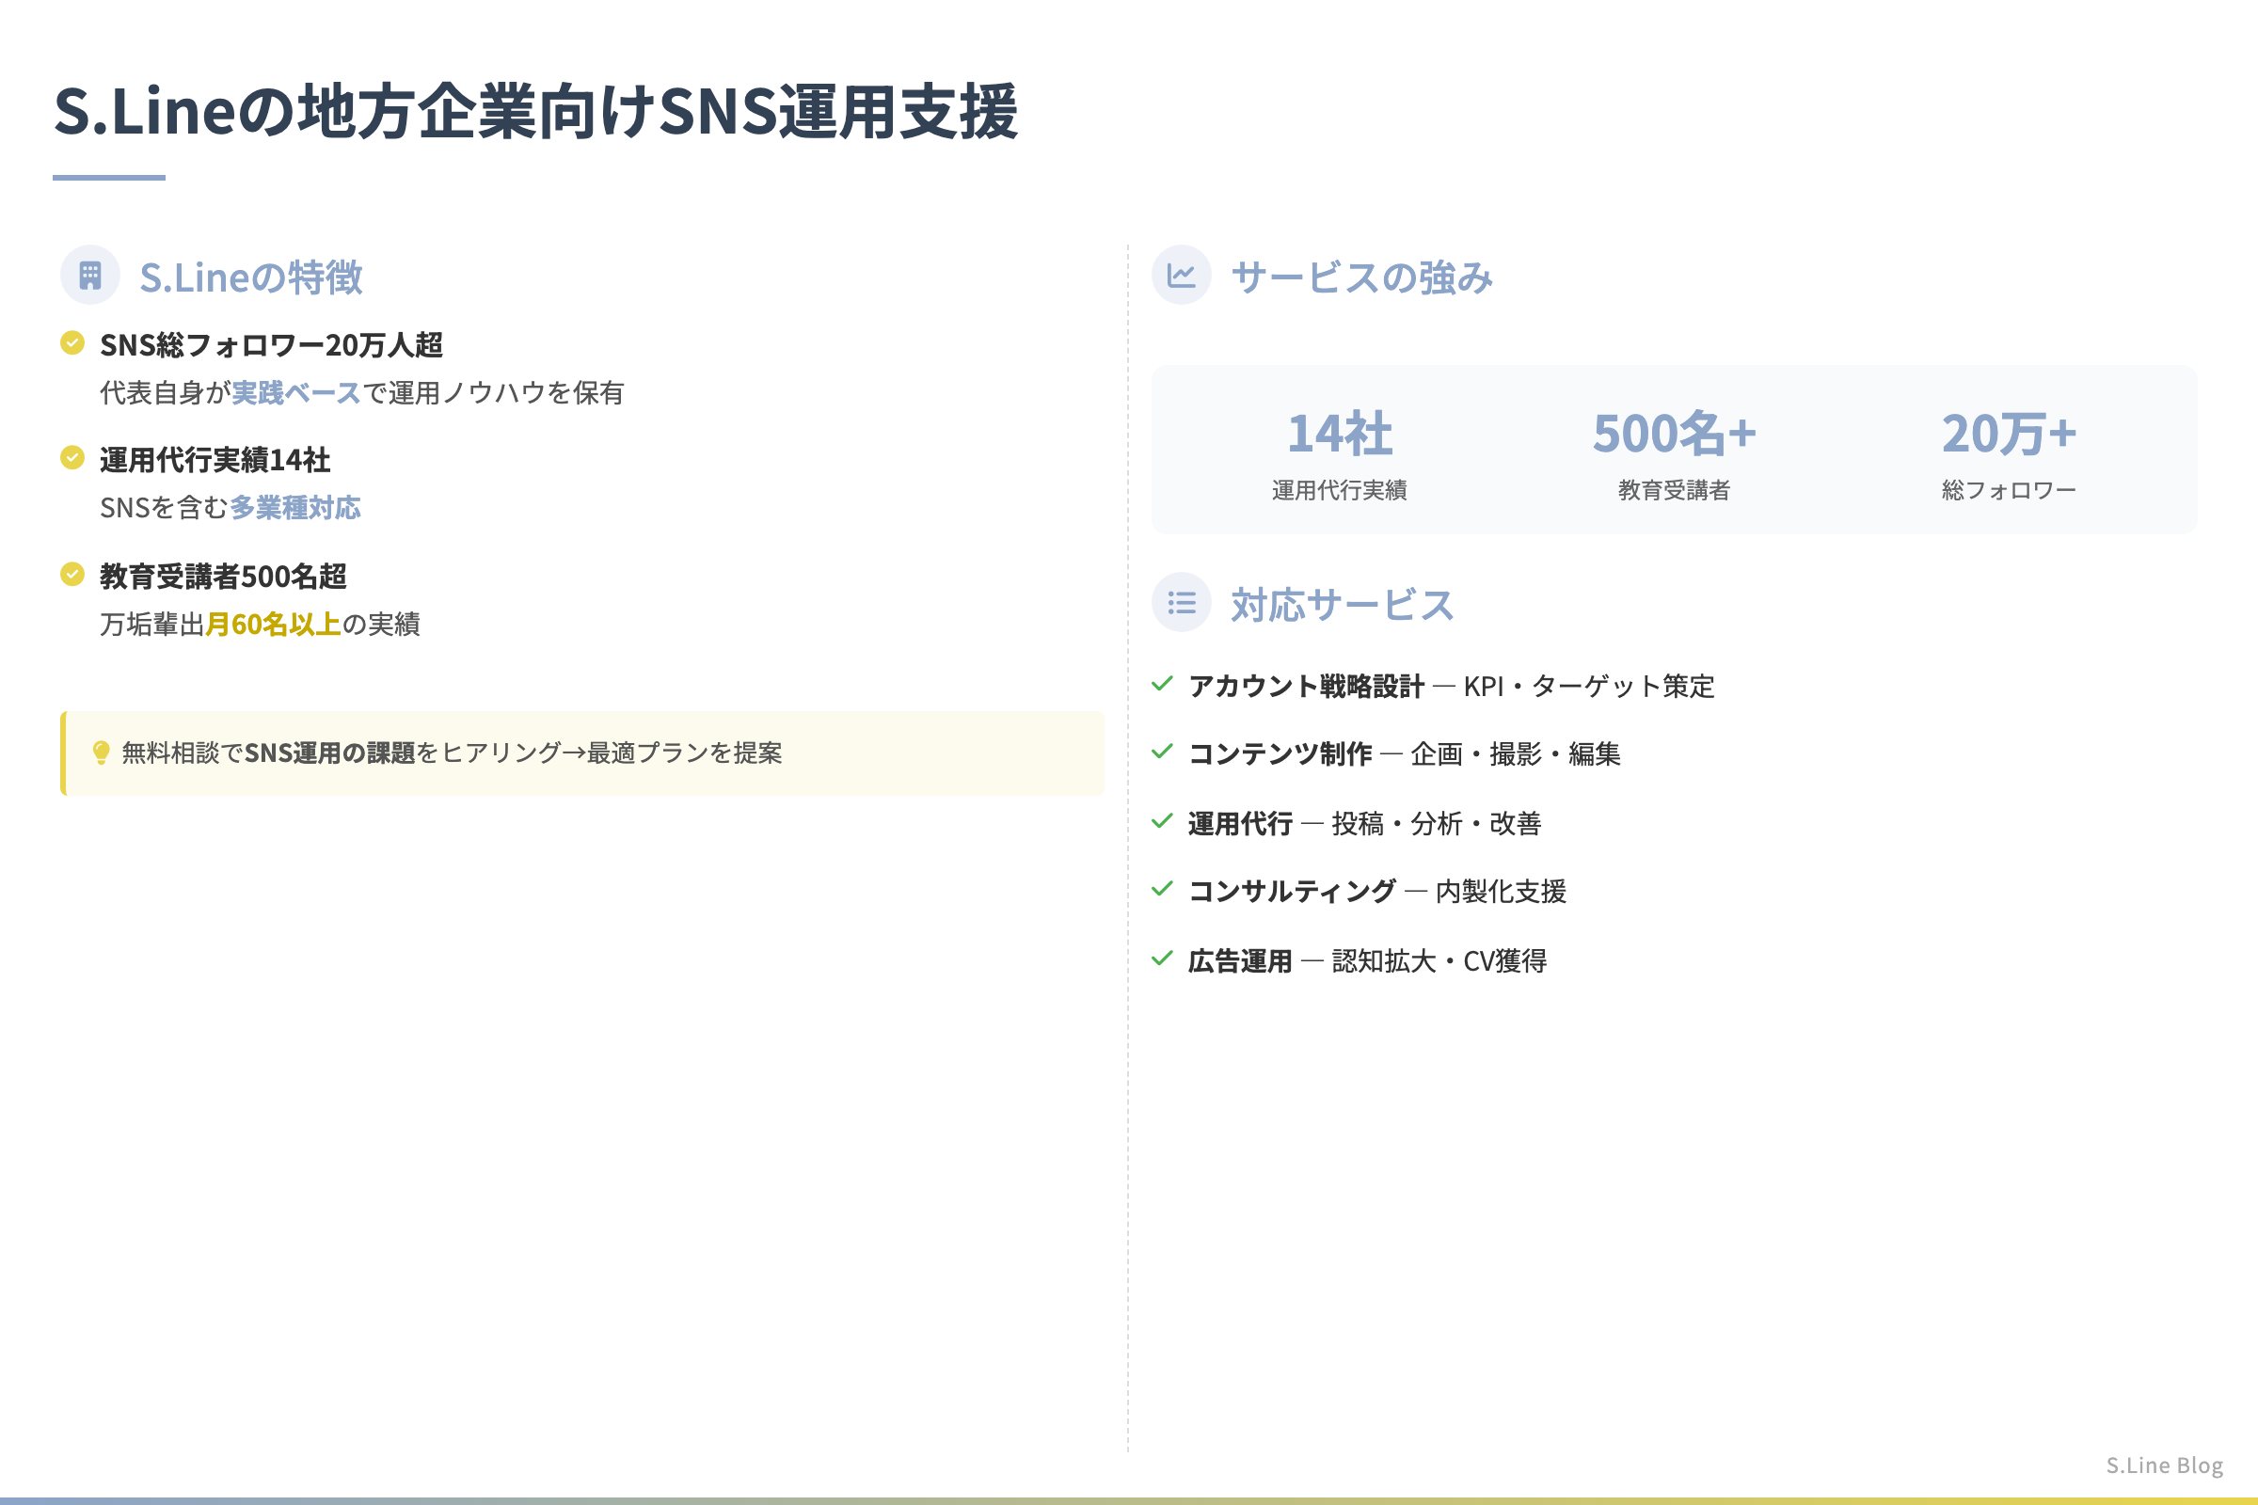Click the 20万+ statistic value
Viewport: 2258px width, 1505px height.
coord(2009,434)
